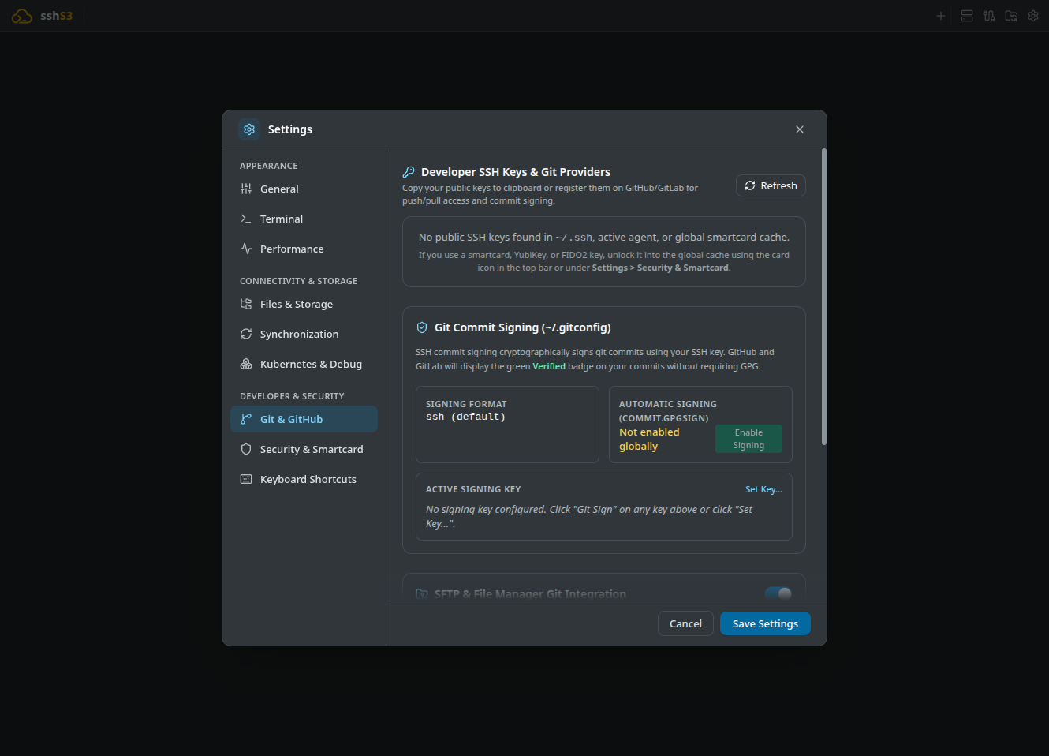Click the 'DEVELOPER & SECURITY' section header
This screenshot has height=756, width=1049.
pos(292,396)
